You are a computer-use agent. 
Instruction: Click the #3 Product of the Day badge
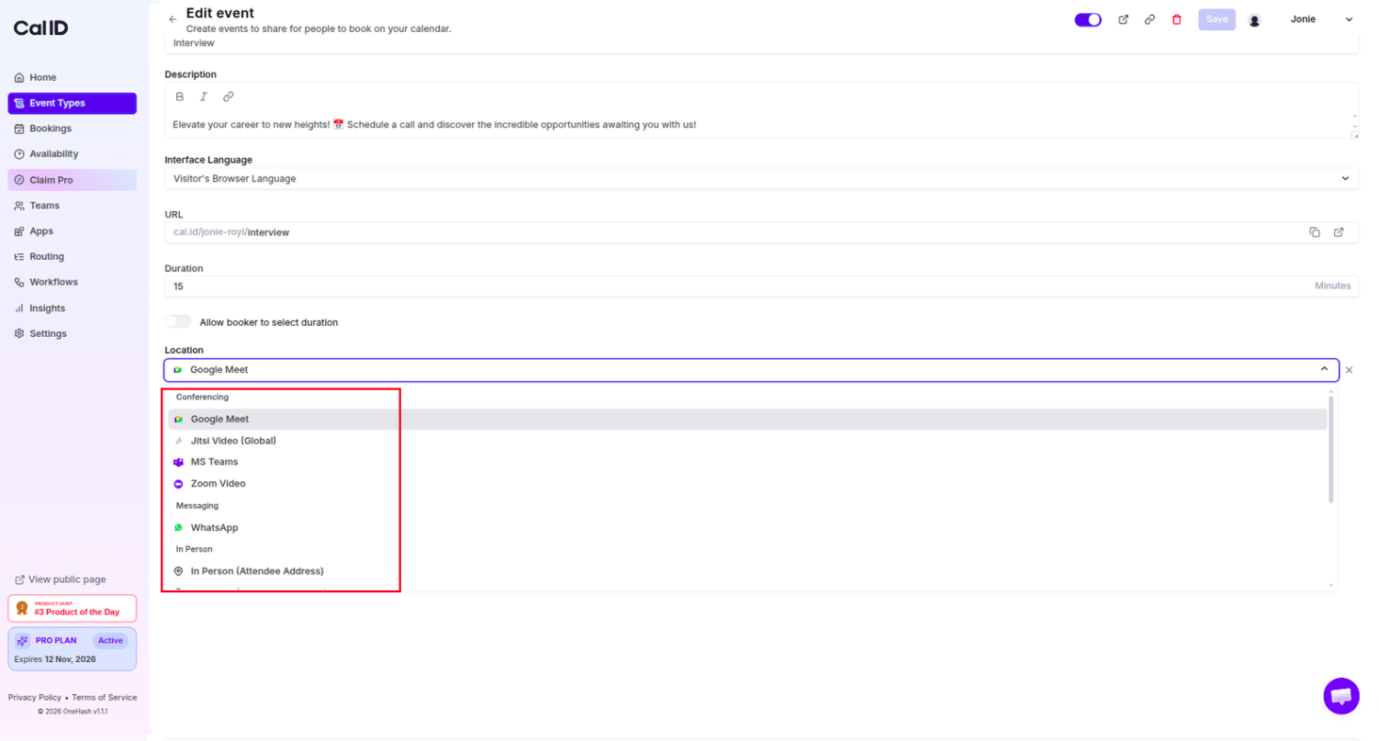point(73,609)
